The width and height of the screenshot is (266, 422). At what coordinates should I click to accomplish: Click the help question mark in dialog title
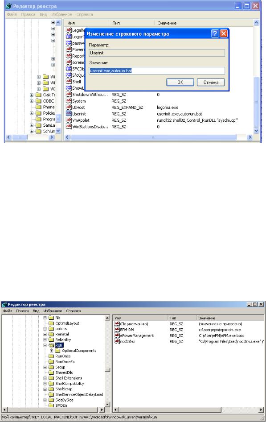pos(215,33)
